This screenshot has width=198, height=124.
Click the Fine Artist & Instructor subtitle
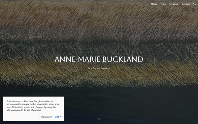tap(99, 68)
